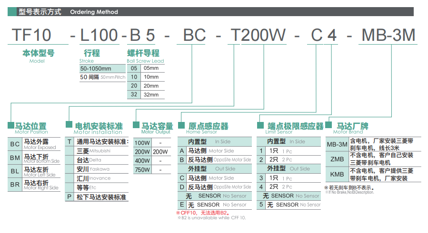Click the '三菱 Mitsubishi' row
Screen dimensions: 428x233
[97, 151]
